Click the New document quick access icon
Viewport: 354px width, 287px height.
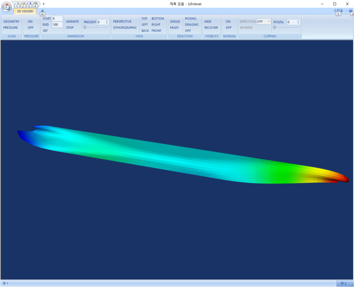17,5
